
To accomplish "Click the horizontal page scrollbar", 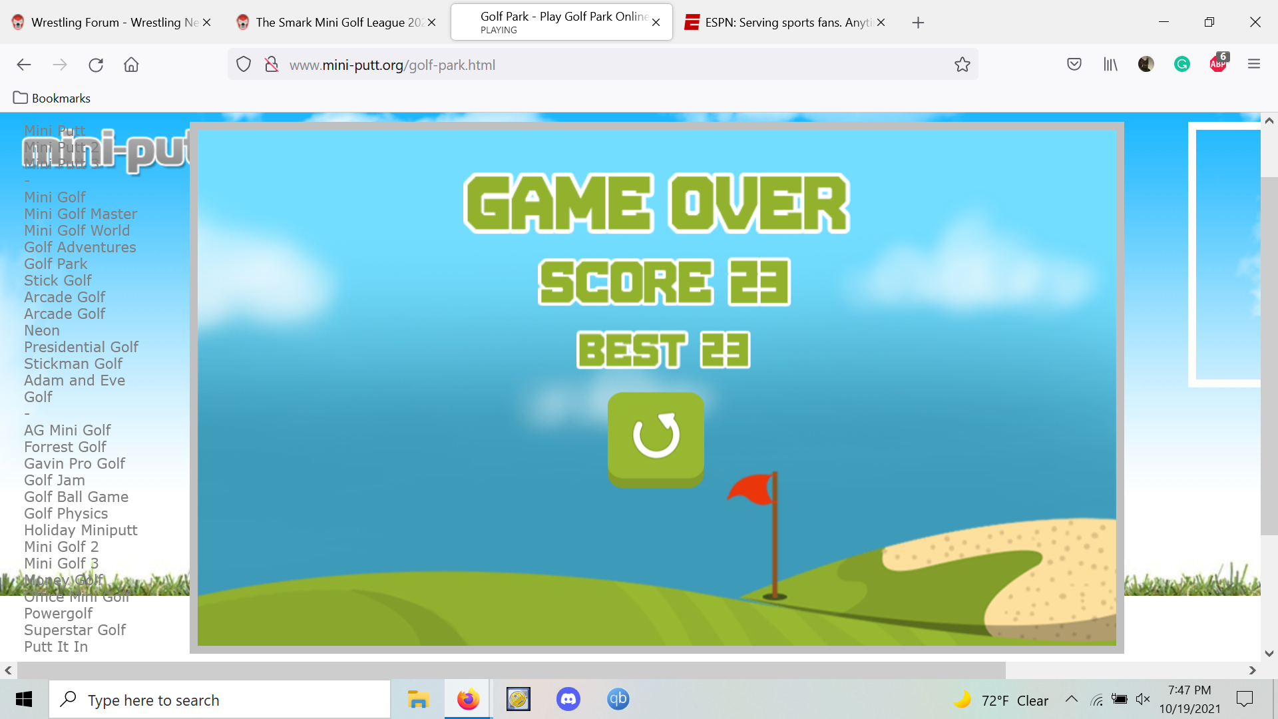I will pyautogui.click(x=510, y=670).
